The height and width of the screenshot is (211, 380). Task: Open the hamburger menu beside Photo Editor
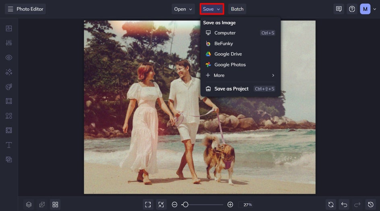pos(10,9)
